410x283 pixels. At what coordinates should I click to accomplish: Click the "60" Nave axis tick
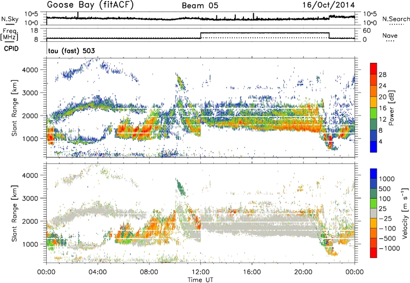(366, 31)
